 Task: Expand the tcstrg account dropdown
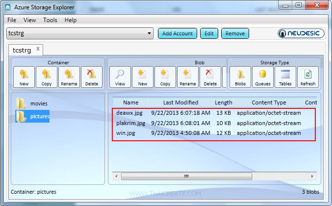[x=149, y=33]
